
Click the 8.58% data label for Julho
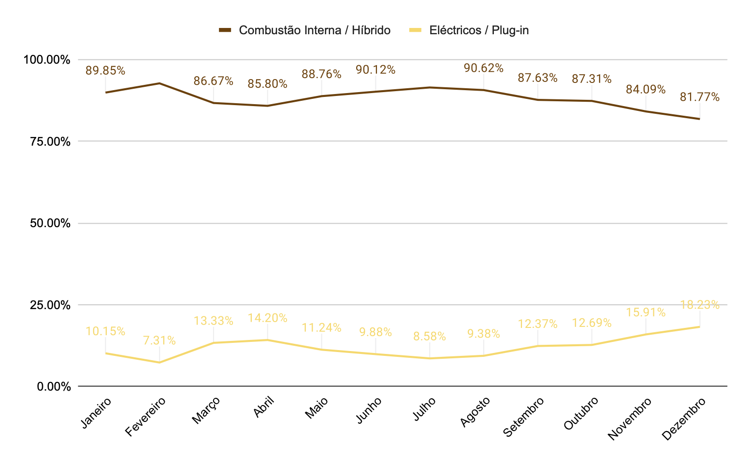point(430,337)
